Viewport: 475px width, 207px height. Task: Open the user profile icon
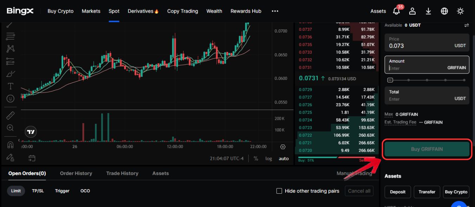pyautogui.click(x=412, y=11)
